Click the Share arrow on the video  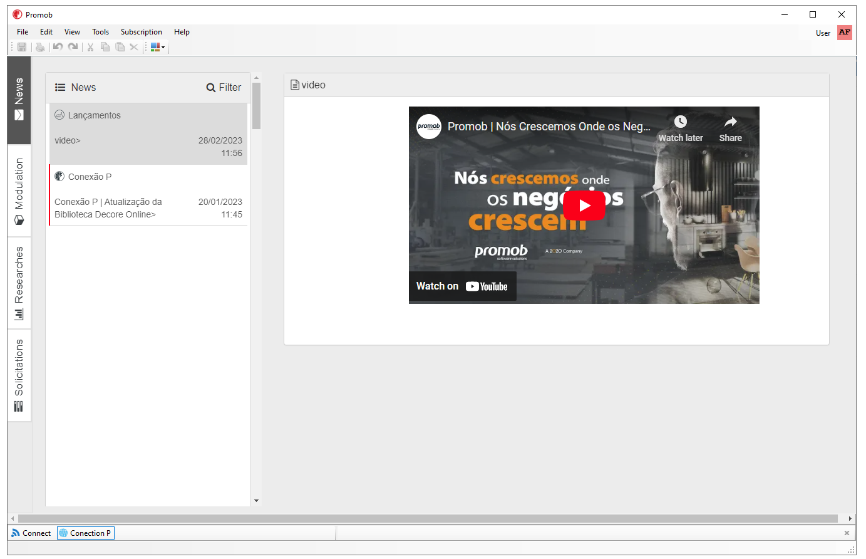coord(731,122)
